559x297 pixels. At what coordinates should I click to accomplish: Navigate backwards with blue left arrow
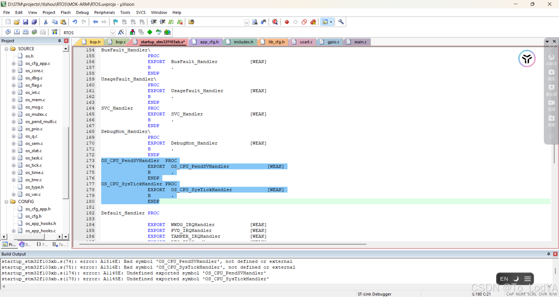pos(95,22)
